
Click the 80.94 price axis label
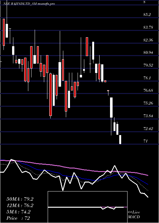pyautogui.click(x=148, y=53)
